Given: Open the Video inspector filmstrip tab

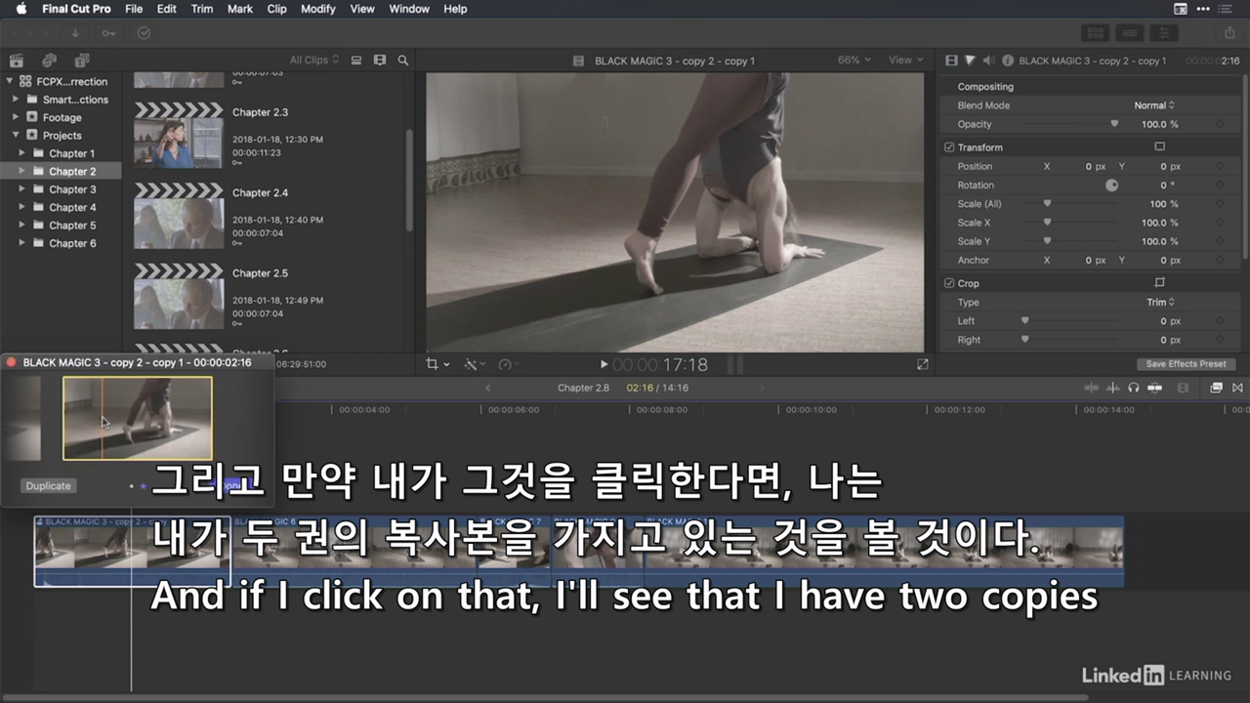Looking at the screenshot, I should [x=951, y=61].
